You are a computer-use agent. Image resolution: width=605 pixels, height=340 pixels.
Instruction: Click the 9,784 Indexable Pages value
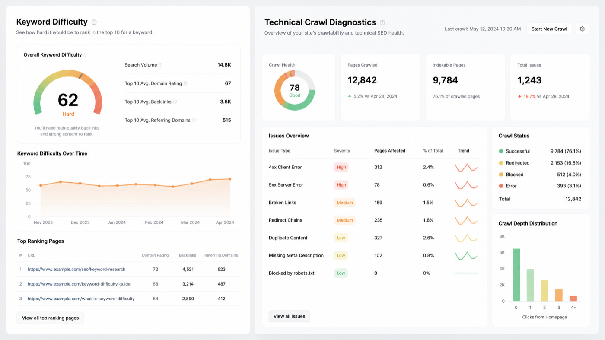[445, 80]
